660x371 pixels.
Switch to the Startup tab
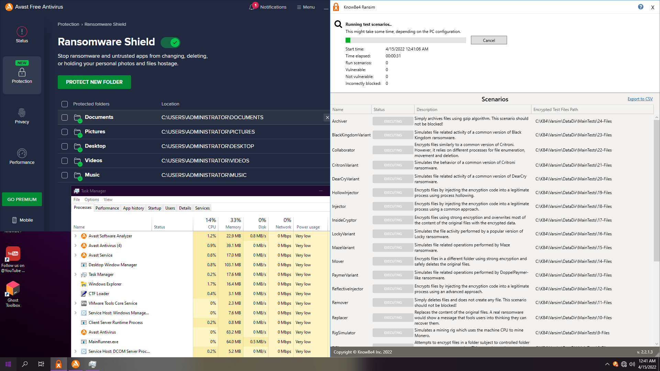[154, 208]
